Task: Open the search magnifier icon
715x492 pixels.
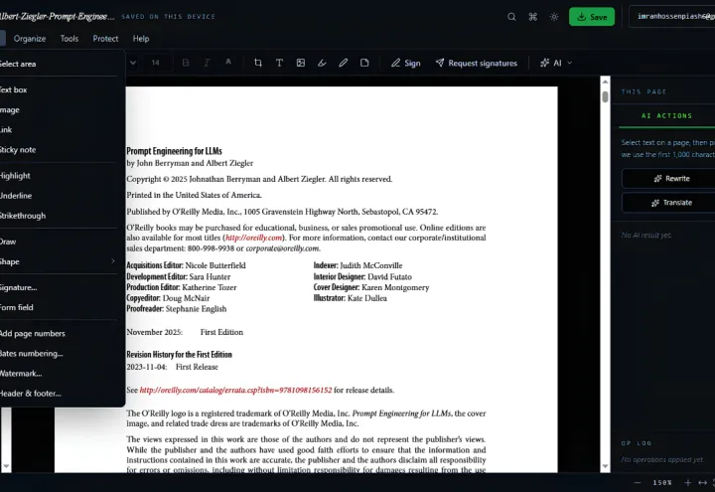Action: click(x=511, y=17)
